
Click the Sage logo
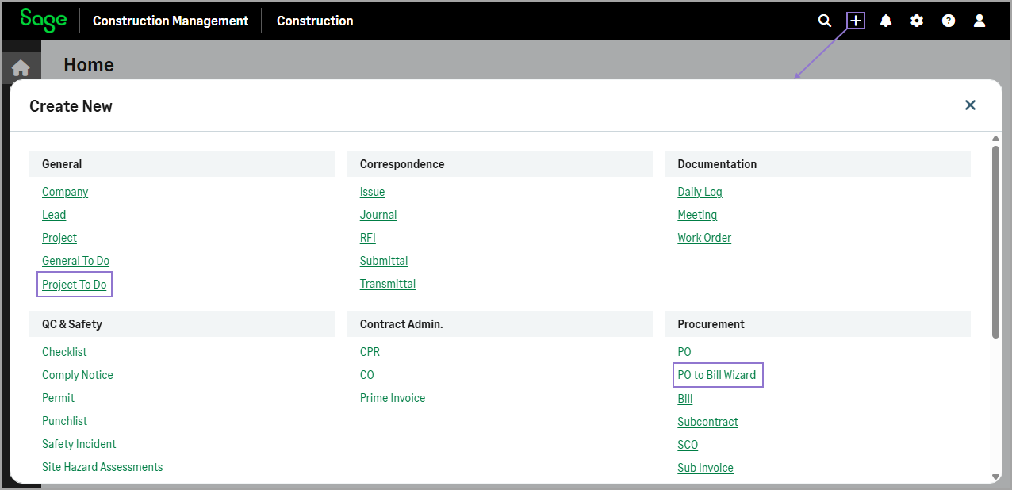coord(43,20)
